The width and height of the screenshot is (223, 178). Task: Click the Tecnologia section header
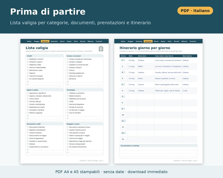click(84, 90)
